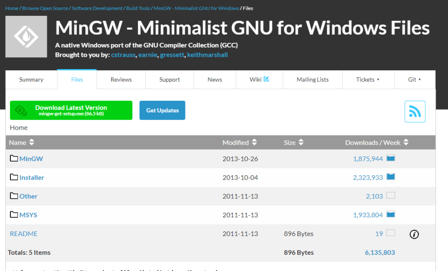448x271 pixels.
Task: Click README downloads count 19
Action: click(379, 233)
